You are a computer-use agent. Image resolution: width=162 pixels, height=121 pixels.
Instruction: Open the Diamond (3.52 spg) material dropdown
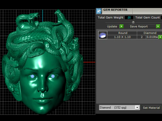point(119,108)
